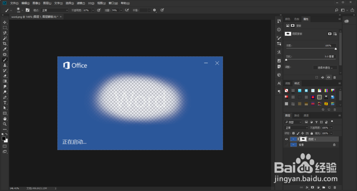Open the History panel icon

pos(279,21)
